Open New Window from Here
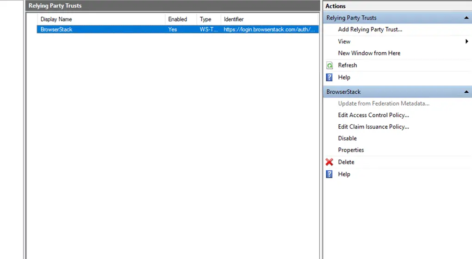Screen dimensions: 472x259 tap(369, 53)
